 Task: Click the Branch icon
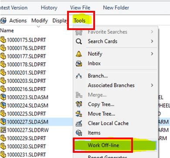pos(79,76)
